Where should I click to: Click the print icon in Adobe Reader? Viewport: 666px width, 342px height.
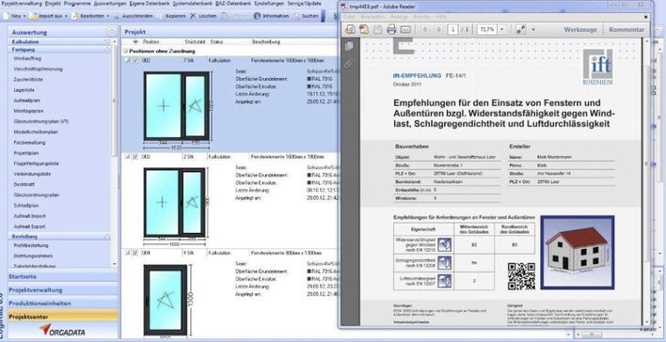click(391, 29)
